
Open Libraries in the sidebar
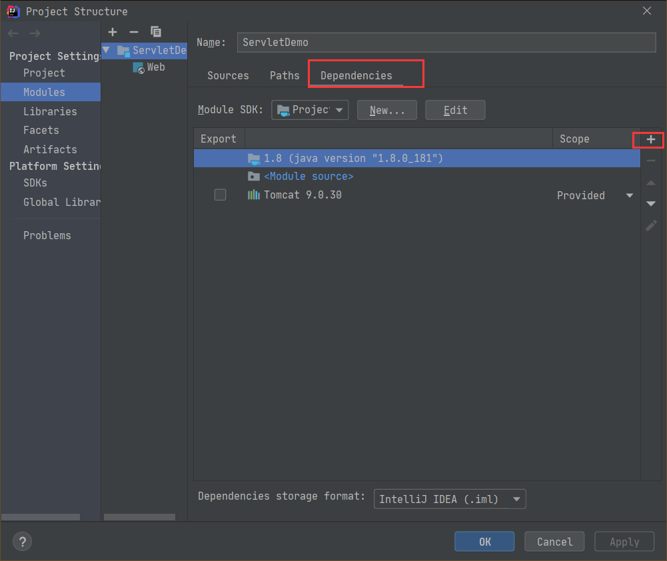point(50,111)
